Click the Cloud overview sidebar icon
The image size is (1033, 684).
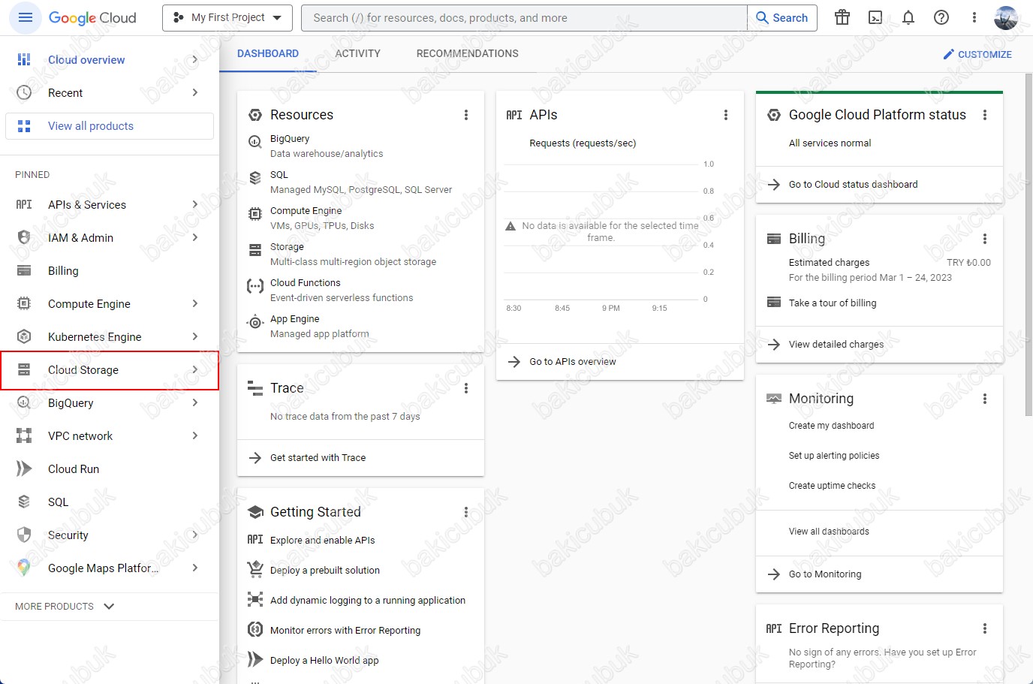[24, 59]
